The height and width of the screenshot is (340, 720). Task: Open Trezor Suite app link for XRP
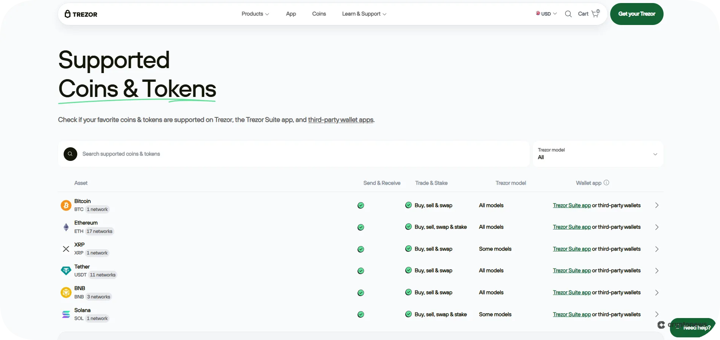(x=572, y=249)
